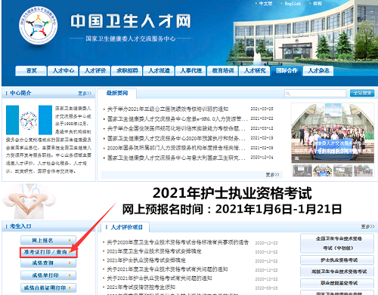Open the 教育培训 navigation tab
The width and height of the screenshot is (378, 295).
[x=223, y=71]
